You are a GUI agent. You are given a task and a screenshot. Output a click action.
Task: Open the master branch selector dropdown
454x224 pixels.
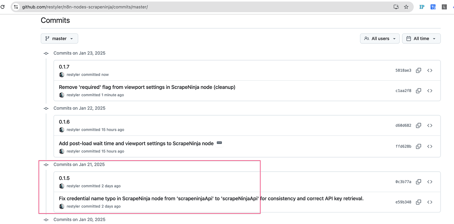pos(59,39)
